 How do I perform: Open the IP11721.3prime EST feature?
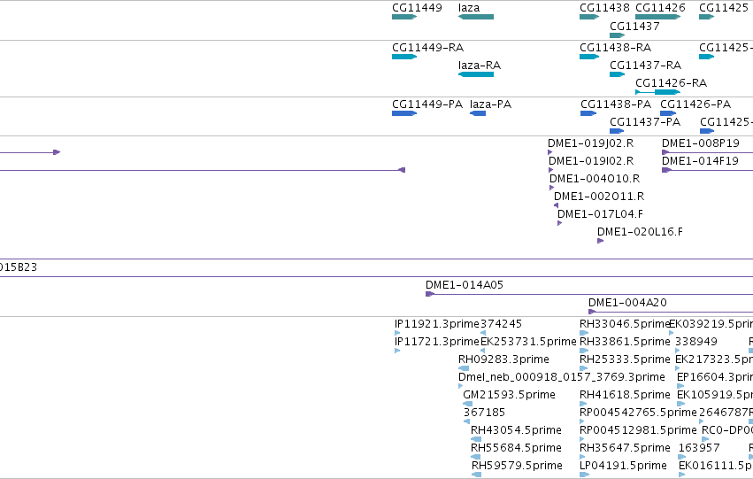pos(397,351)
